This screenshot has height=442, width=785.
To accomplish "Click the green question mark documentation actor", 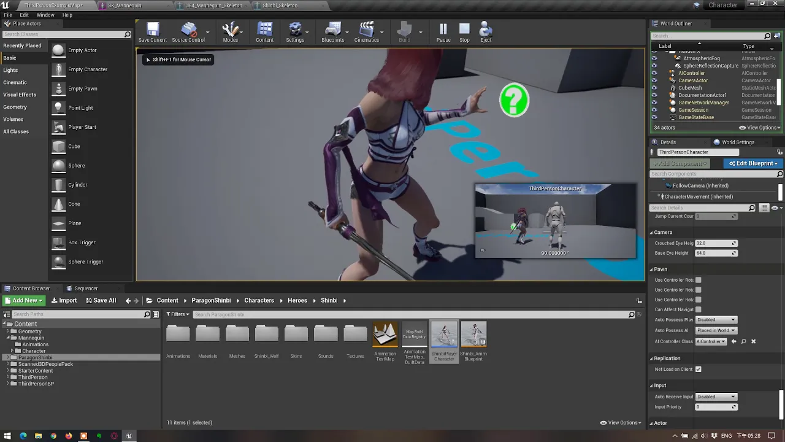I will [514, 100].
